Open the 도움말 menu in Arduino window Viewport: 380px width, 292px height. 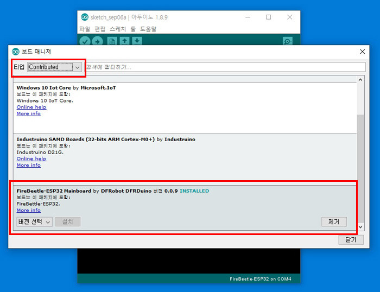click(x=148, y=29)
